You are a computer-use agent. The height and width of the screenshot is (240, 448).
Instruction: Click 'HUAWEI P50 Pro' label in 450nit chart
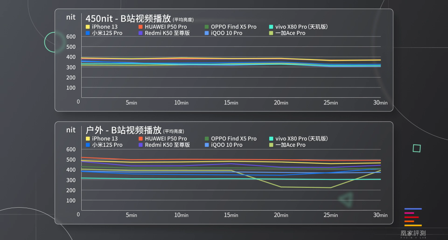166,27
